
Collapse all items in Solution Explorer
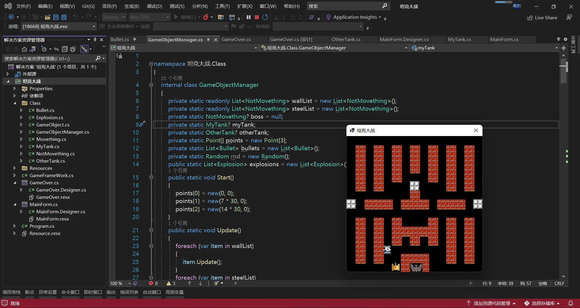(65, 49)
